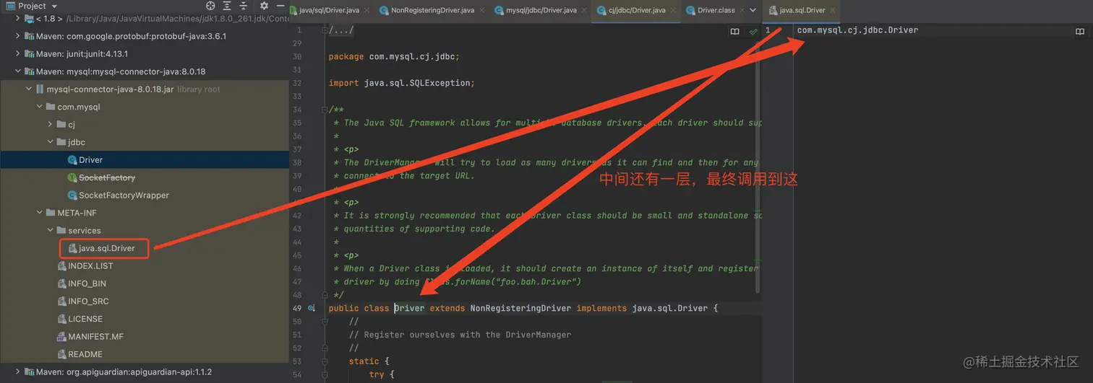
Task: Switch to NonRegisteringDriver.java tab
Action: pyautogui.click(x=427, y=10)
